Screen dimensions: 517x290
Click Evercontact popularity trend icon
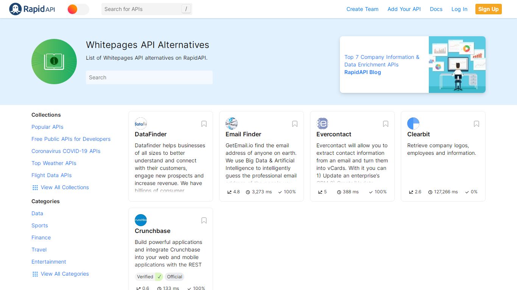[320, 192]
